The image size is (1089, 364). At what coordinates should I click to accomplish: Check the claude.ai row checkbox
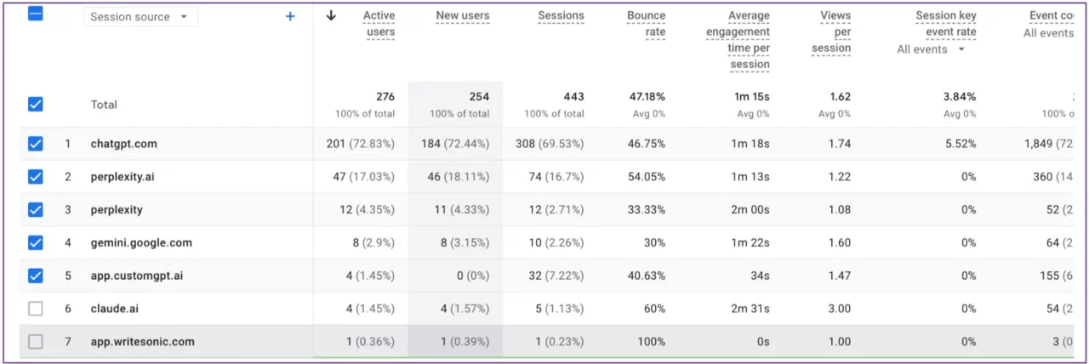coord(36,309)
